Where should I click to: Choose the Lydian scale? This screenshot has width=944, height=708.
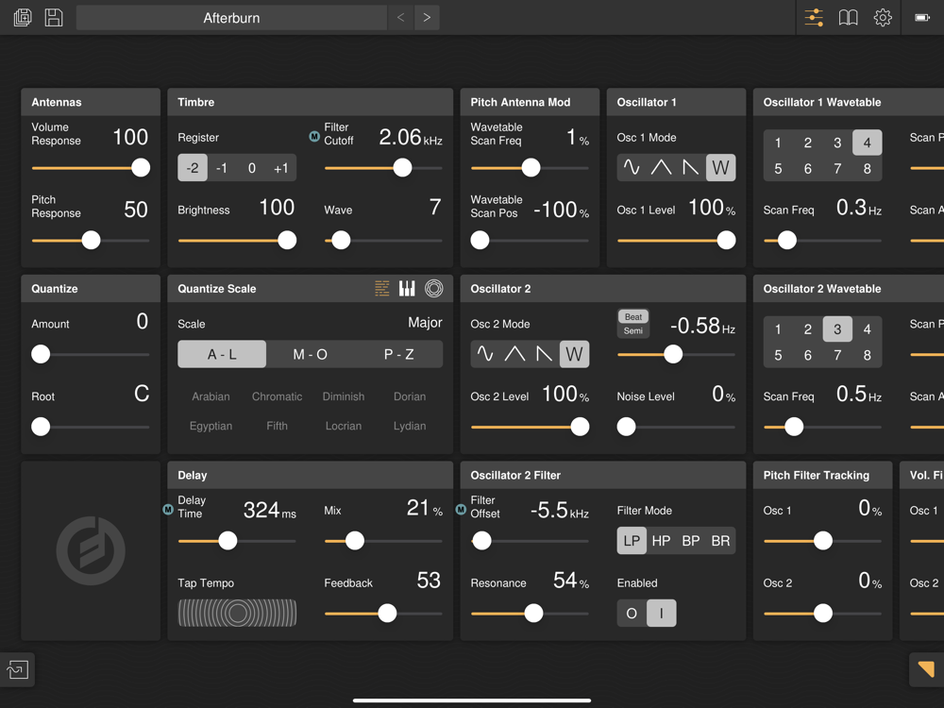[x=410, y=426]
